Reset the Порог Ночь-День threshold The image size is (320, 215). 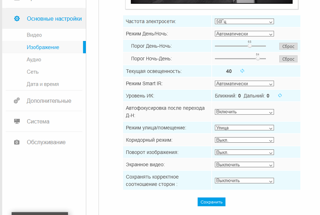pyautogui.click(x=288, y=59)
